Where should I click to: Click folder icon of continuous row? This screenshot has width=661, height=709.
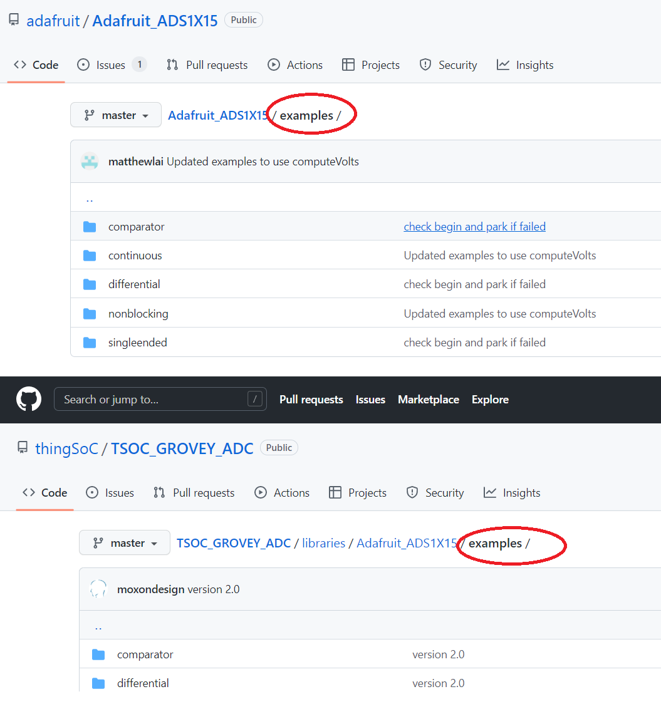pos(90,256)
